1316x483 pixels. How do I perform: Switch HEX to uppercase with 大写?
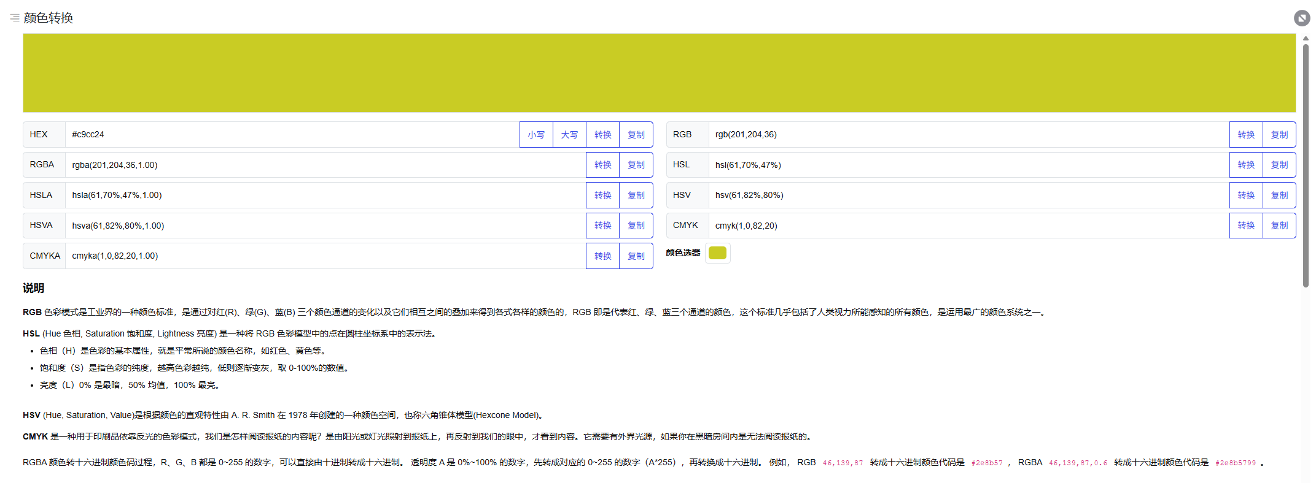click(x=569, y=135)
